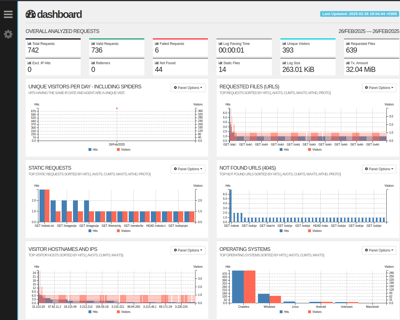Click the Log Size chart icon
Image resolution: width=400 pixels, height=320 pixels.
[x=284, y=63]
